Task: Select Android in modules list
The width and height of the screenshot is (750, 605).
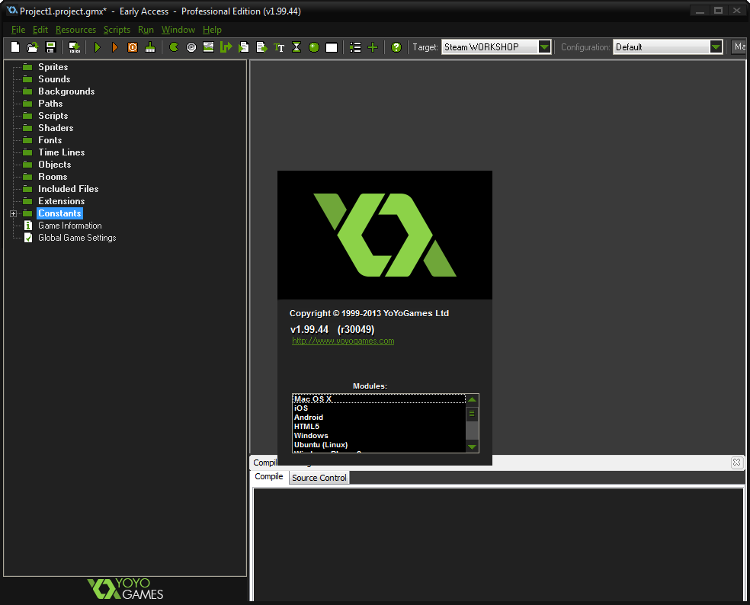Action: pyautogui.click(x=379, y=417)
